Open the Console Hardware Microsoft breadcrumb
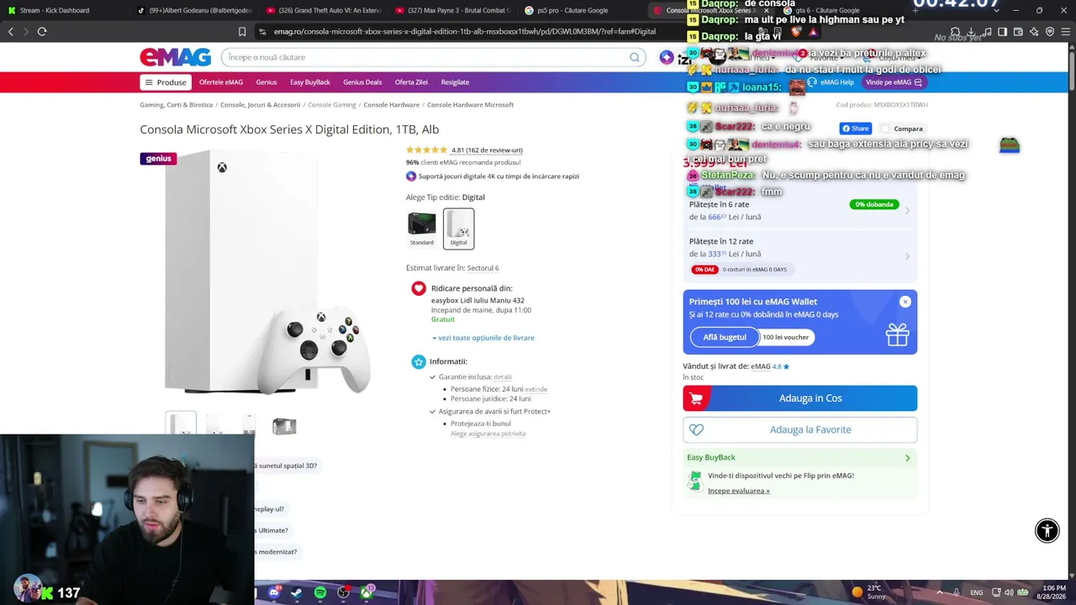This screenshot has height=605, width=1076. 470,105
